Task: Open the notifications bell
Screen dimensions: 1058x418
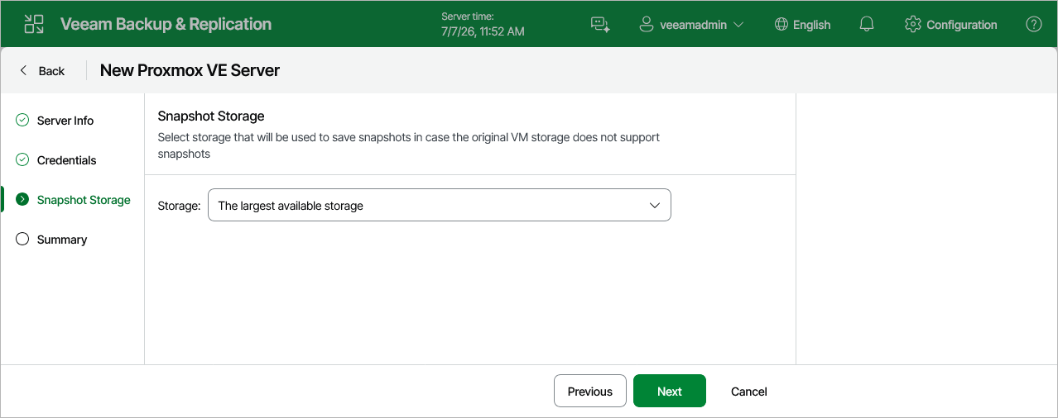Action: pyautogui.click(x=867, y=25)
